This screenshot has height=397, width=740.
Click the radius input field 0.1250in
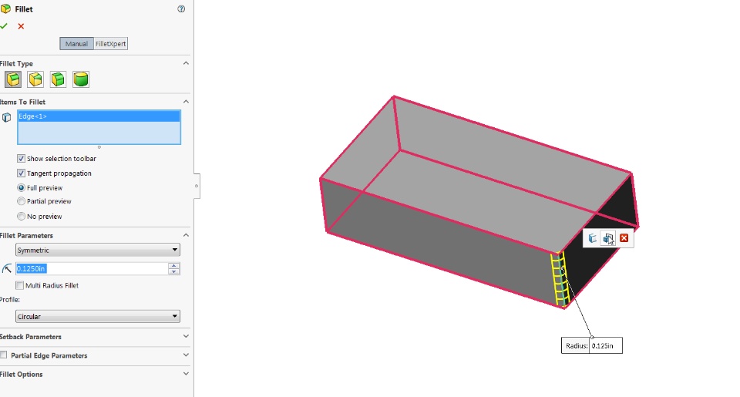92,268
